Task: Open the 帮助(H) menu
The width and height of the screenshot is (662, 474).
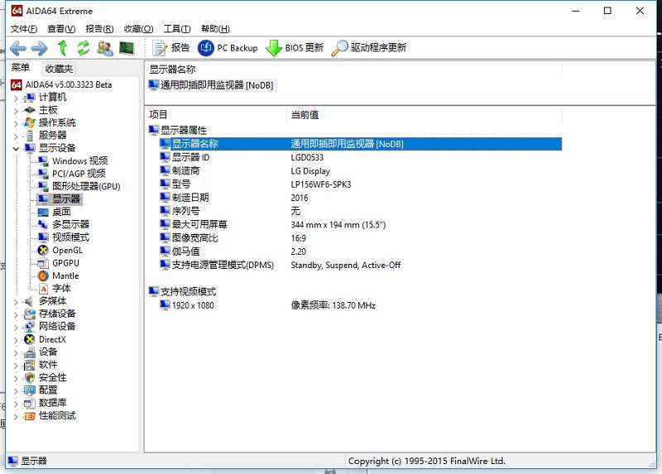Action: tap(215, 29)
